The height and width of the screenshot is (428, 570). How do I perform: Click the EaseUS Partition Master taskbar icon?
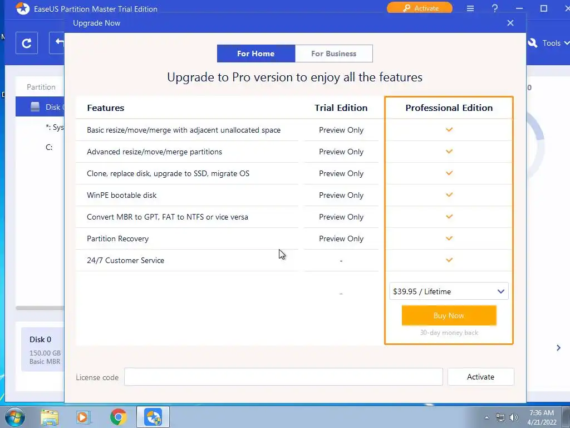pos(153,417)
